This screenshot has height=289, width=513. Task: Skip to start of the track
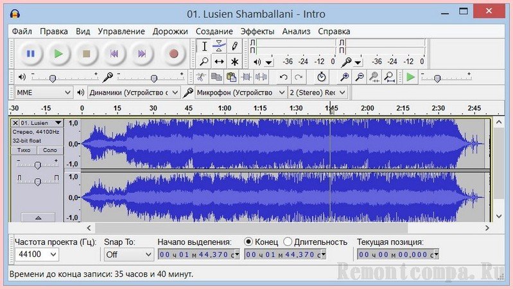click(114, 54)
